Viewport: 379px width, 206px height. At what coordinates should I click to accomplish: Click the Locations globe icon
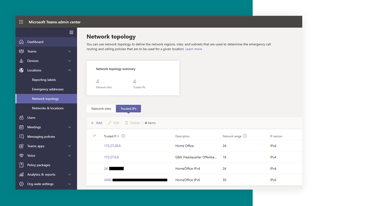[x=21, y=70]
